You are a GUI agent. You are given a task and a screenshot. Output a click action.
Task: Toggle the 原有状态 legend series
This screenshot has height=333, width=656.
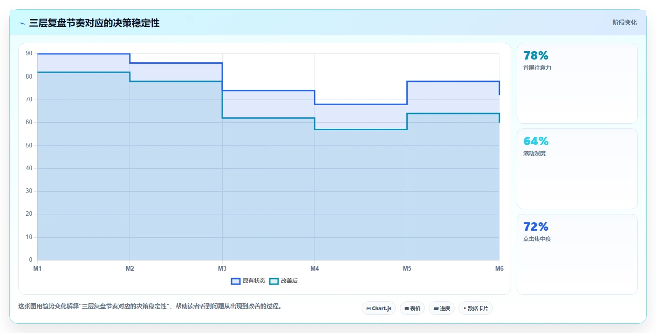pos(248,281)
